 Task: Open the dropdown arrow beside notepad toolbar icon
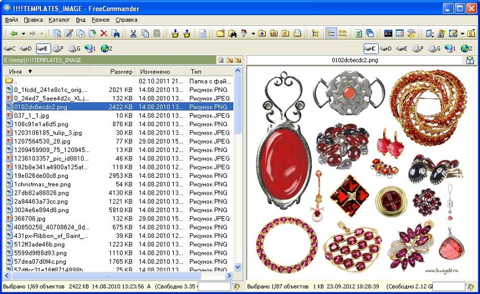click(463, 34)
